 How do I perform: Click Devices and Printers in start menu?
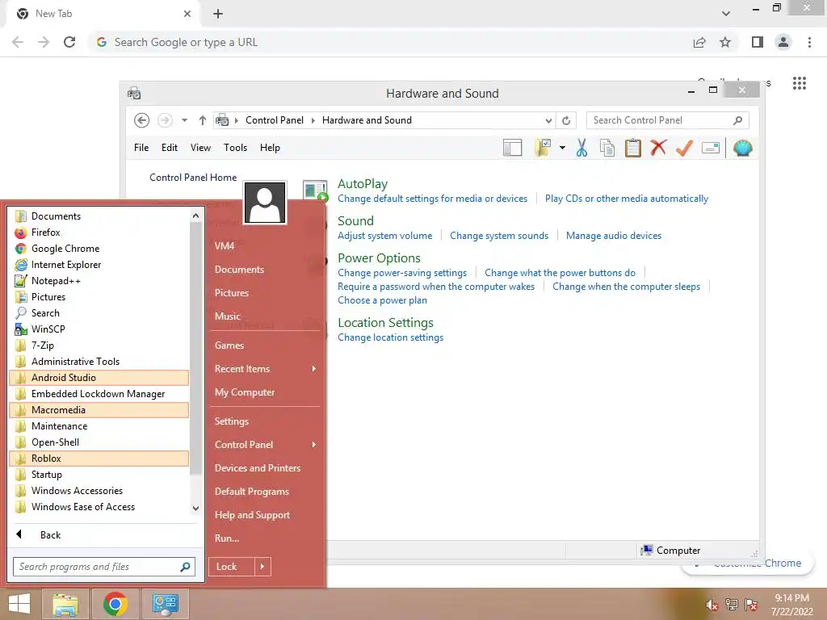(265, 467)
